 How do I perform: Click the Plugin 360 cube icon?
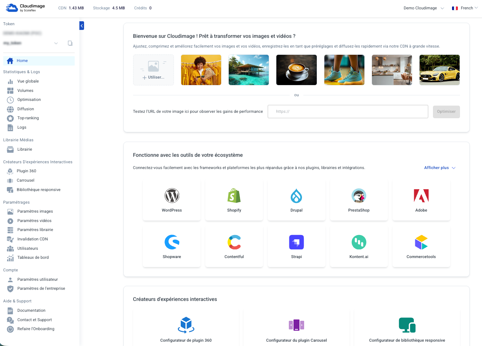coord(10,171)
